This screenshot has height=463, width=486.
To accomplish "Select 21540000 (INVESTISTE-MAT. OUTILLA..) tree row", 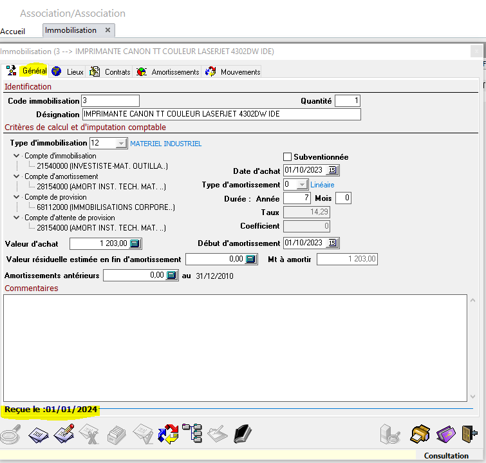I will (102, 166).
